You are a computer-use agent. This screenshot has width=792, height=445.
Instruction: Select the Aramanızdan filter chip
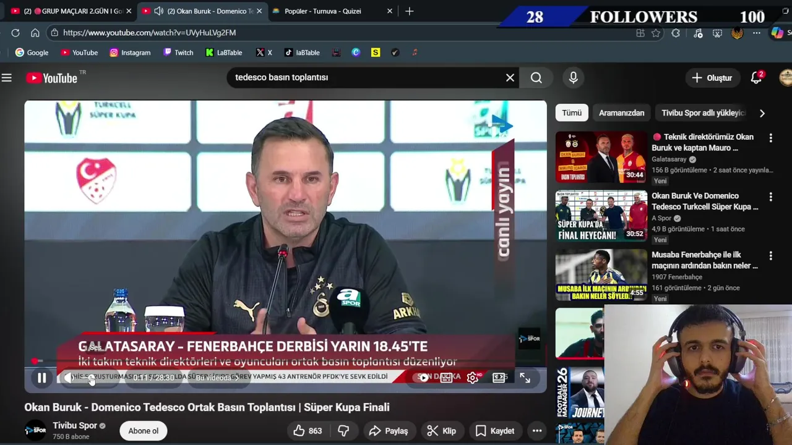(621, 113)
